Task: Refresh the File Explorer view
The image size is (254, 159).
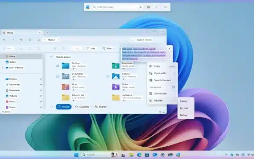Action: pos(30,40)
